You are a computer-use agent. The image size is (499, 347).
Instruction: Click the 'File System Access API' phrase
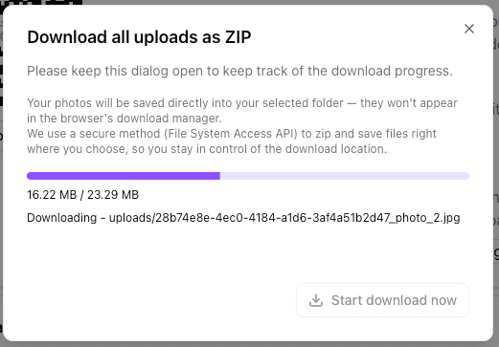coord(231,134)
